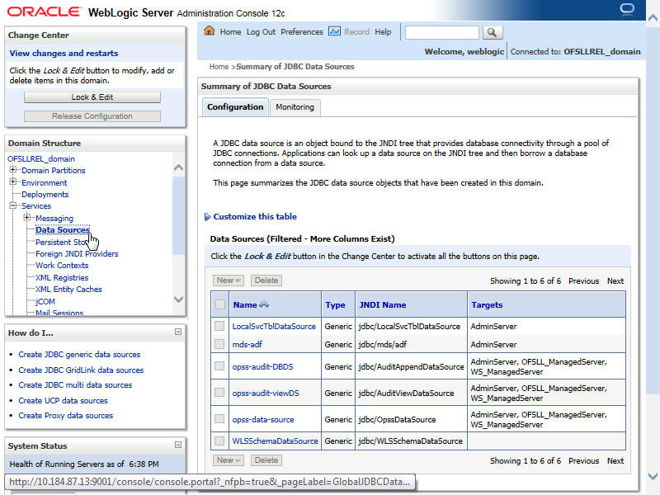Check the opss-audit-DBDS row checkbox
This screenshot has width=660, height=495.
click(x=219, y=365)
